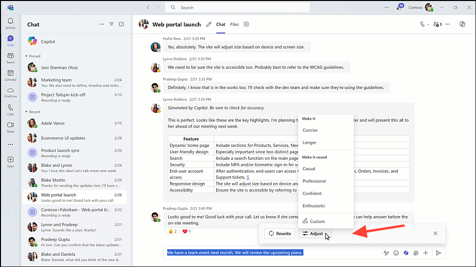
Task: Open Teams from the left rail
Action: 10,58
